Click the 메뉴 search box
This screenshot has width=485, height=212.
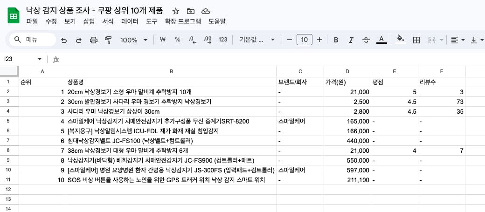click(33, 40)
